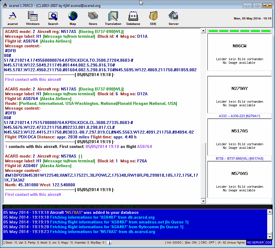
Task: Click the 05/05/2014 19:18 first contact date
Action: pyautogui.click(x=102, y=146)
